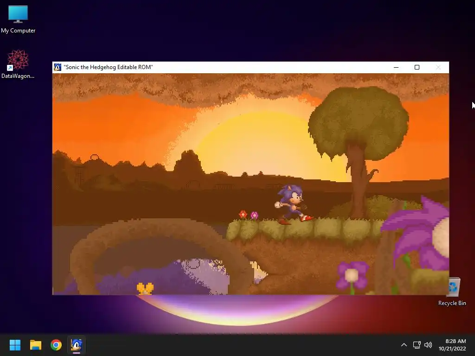
Task: Close the Sonic the Hedgehog window
Action: 438,67
